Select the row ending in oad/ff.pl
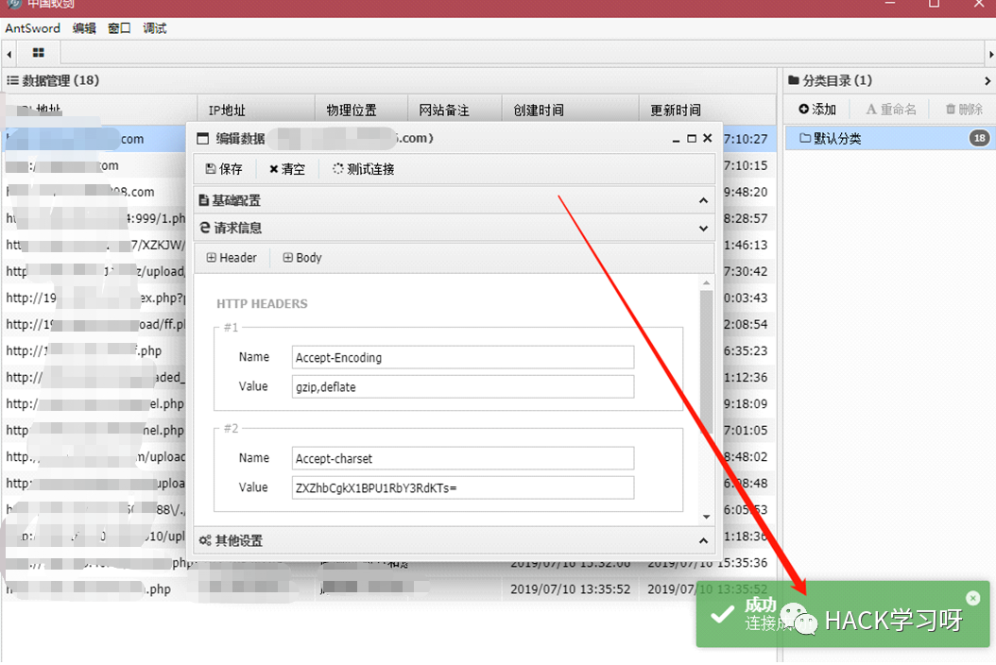The width and height of the screenshot is (996, 665). pyautogui.click(x=95, y=324)
